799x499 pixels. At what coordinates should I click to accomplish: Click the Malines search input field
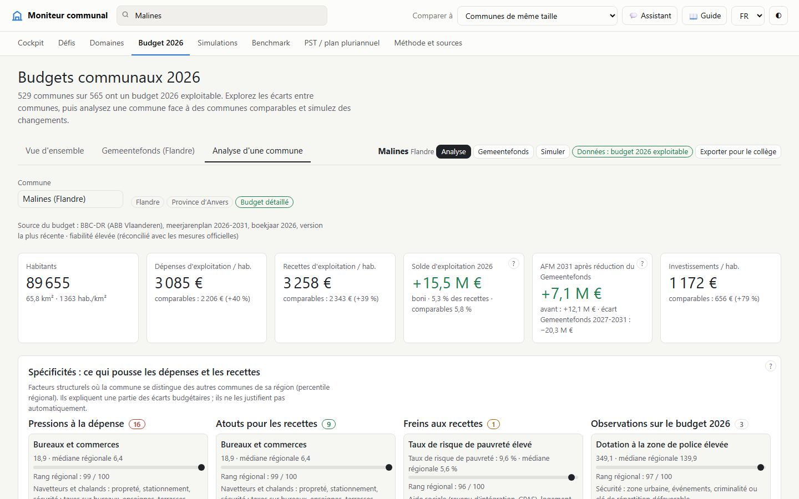pyautogui.click(x=222, y=16)
